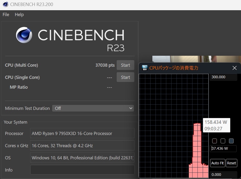Open the Minimum Test Duration dropdown
Image resolution: width=241 pixels, height=179 pixels.
(x=93, y=108)
